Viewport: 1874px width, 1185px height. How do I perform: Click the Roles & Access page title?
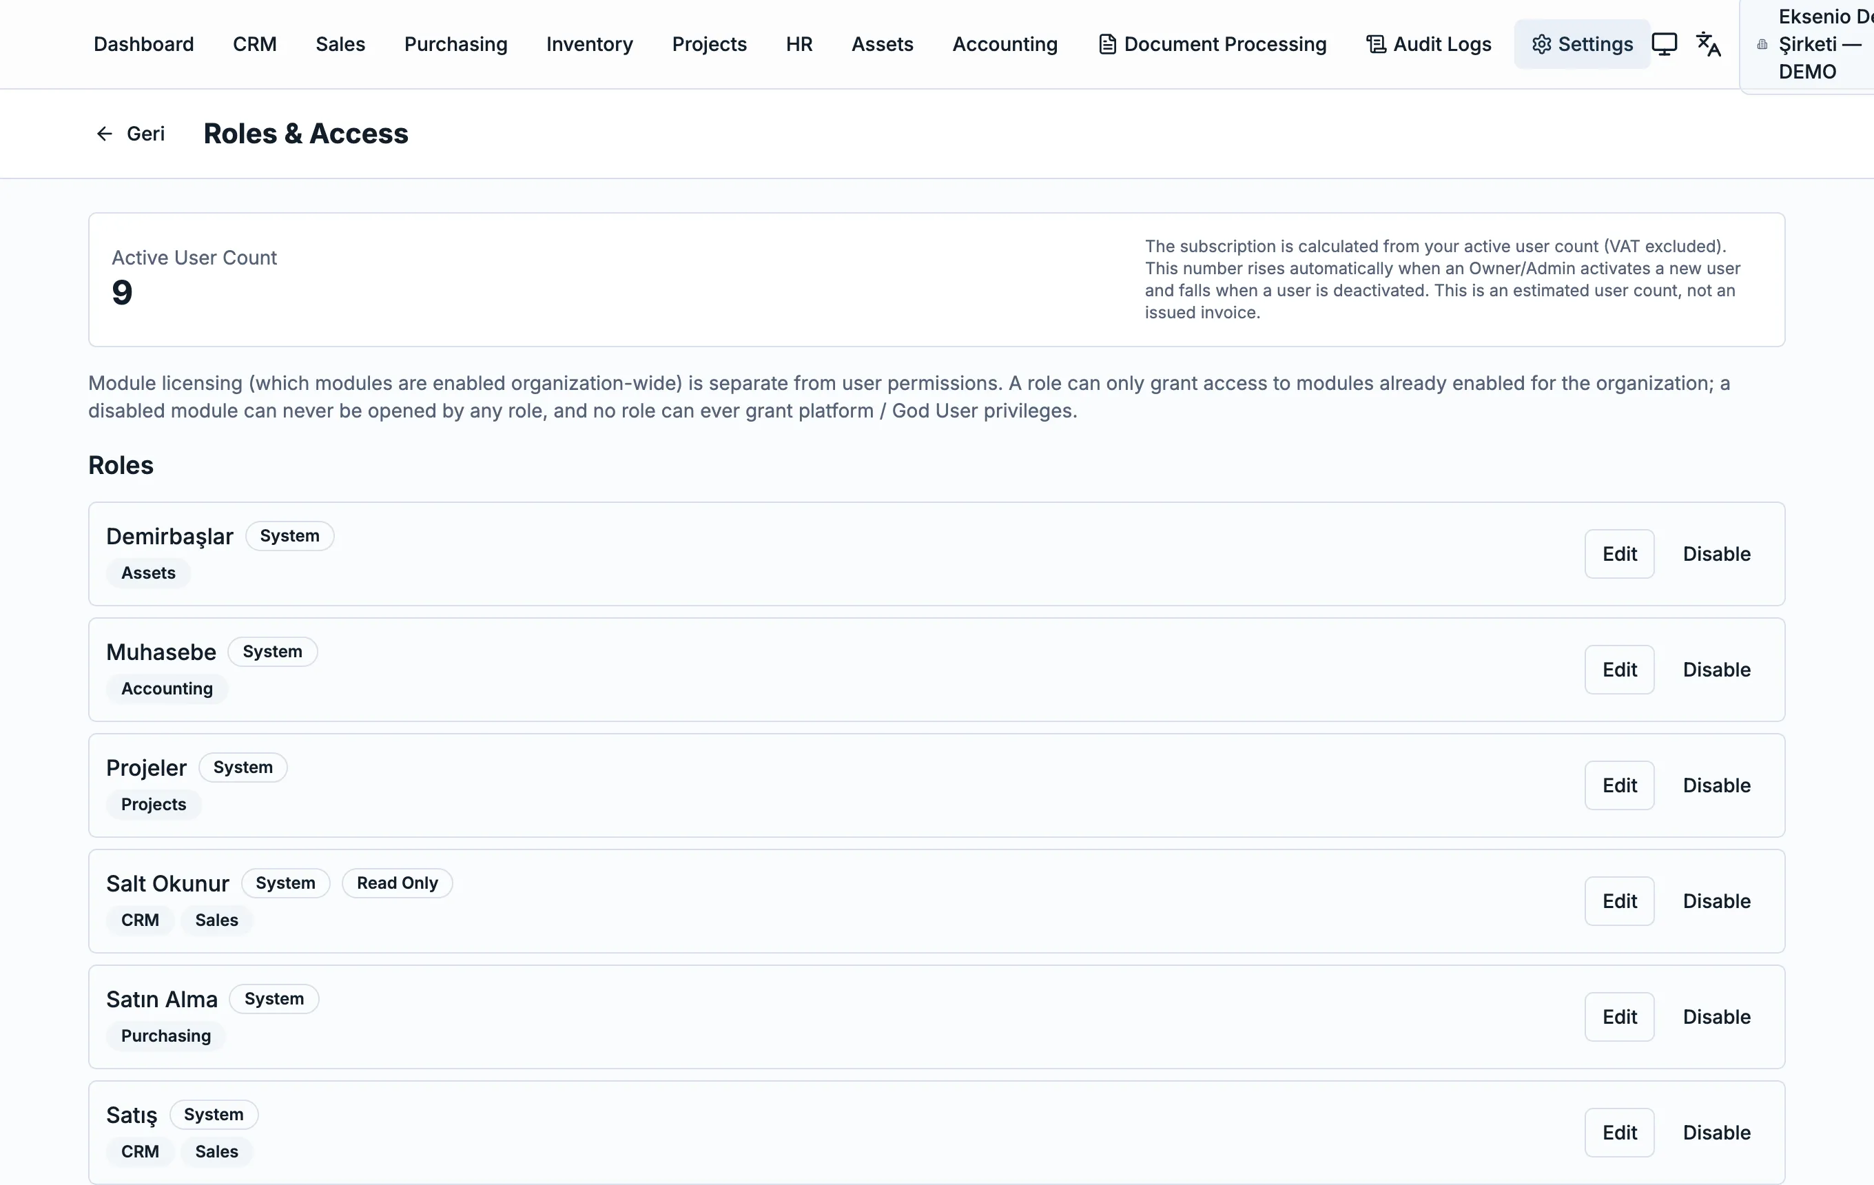(x=306, y=134)
